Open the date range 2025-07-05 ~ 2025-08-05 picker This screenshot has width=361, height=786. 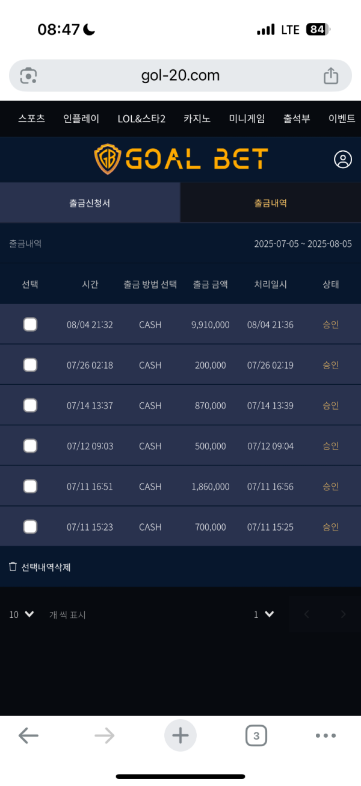click(303, 244)
